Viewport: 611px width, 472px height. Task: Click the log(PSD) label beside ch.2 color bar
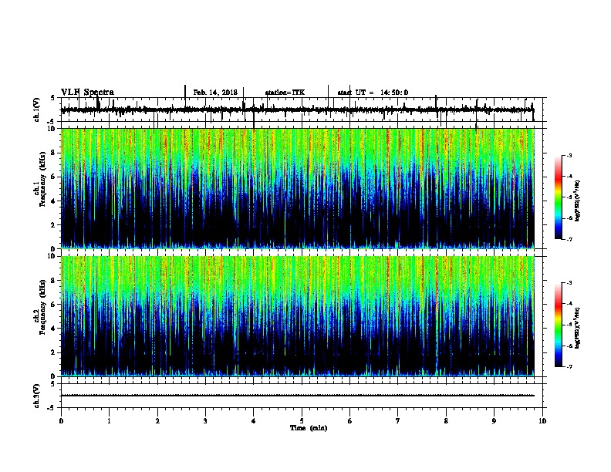577,328
